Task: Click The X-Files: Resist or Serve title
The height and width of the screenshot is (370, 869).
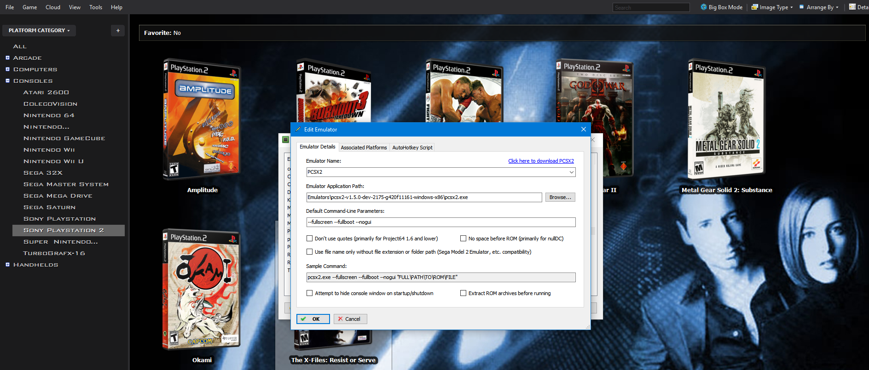Action: (333, 360)
